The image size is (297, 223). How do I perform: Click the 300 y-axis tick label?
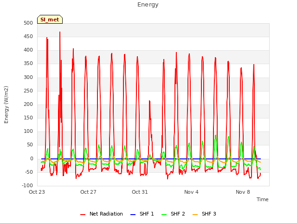pos(28,77)
